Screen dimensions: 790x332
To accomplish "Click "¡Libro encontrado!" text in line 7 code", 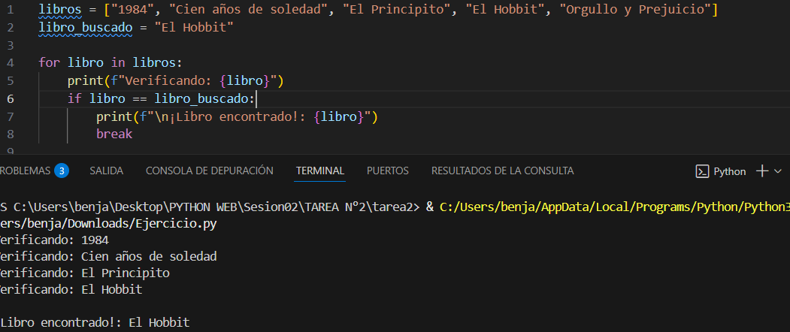I will 239,117.
